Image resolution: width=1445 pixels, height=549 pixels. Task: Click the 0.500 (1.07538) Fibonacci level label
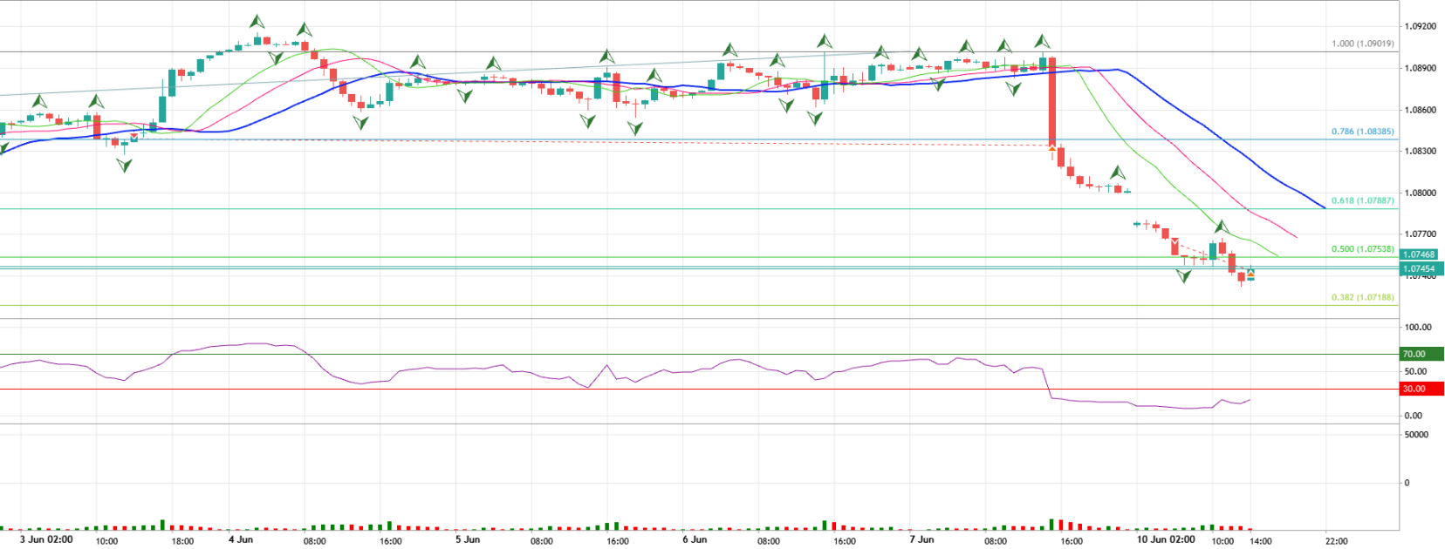1362,249
